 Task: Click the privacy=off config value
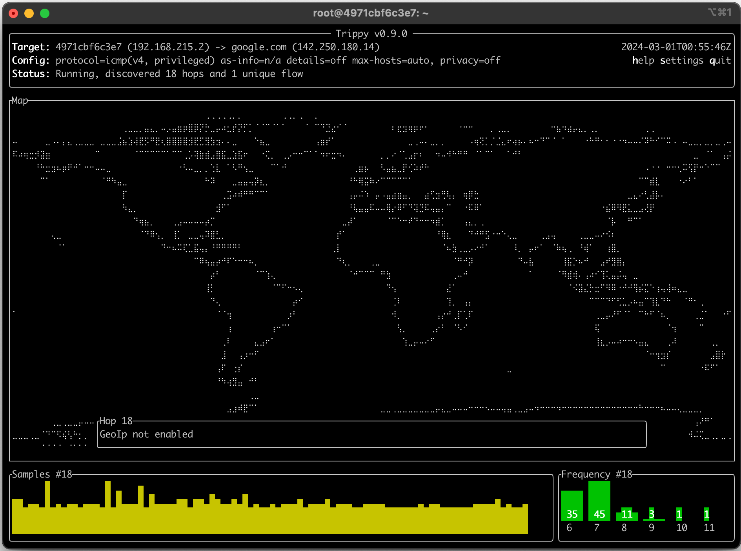470,60
